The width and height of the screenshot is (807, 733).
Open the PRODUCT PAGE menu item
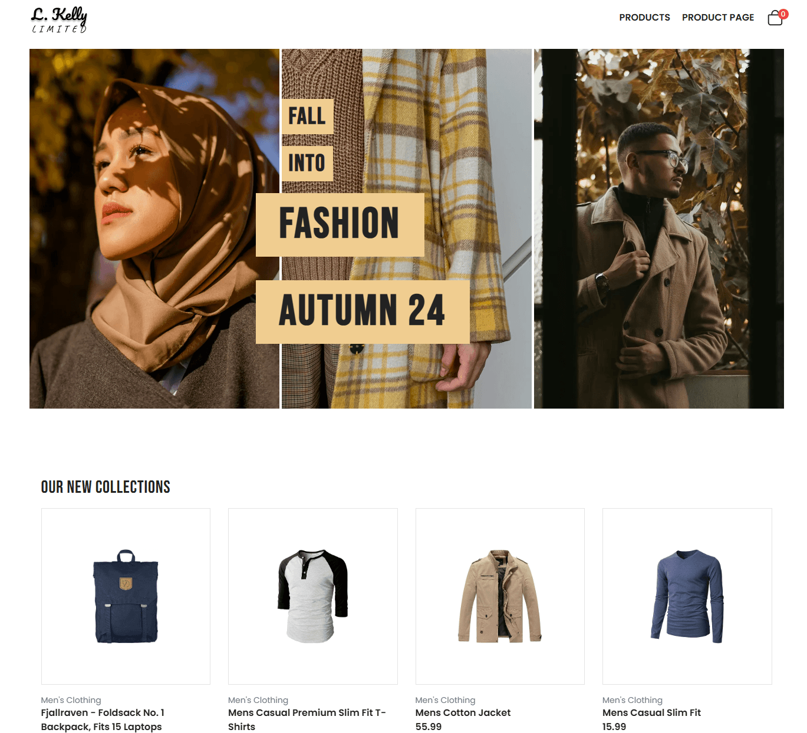(x=717, y=17)
